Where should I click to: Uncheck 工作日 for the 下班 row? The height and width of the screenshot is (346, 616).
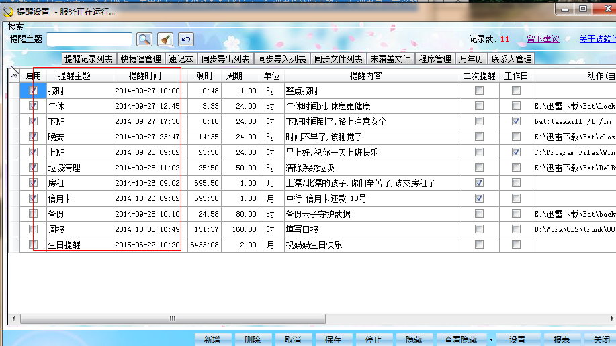(516, 121)
